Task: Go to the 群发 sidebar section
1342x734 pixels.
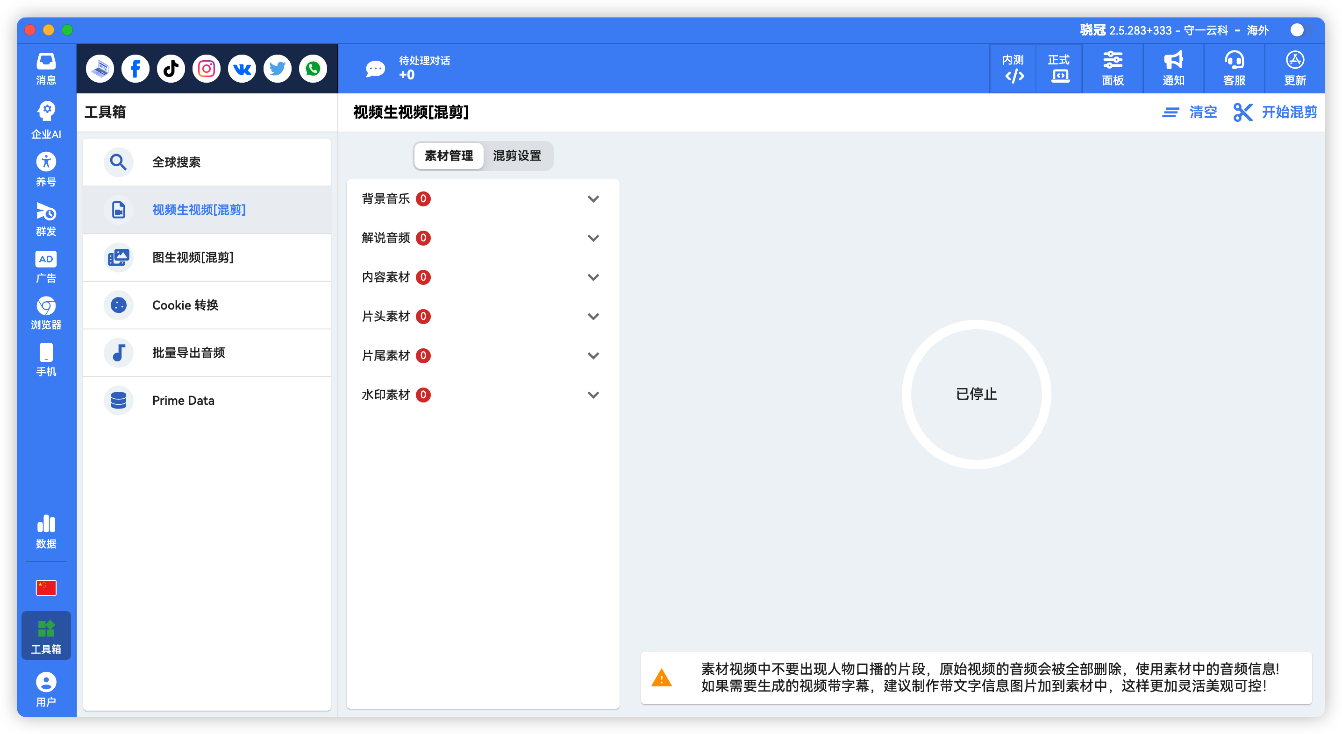Action: coord(46,219)
